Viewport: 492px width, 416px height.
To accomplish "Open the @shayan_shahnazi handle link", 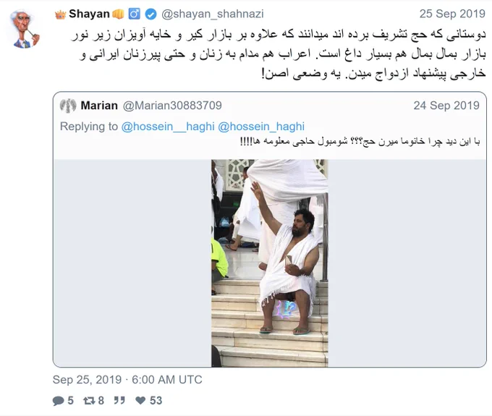I will (x=213, y=14).
